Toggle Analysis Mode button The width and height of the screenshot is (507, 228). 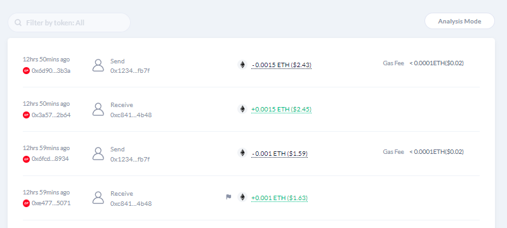tap(459, 22)
